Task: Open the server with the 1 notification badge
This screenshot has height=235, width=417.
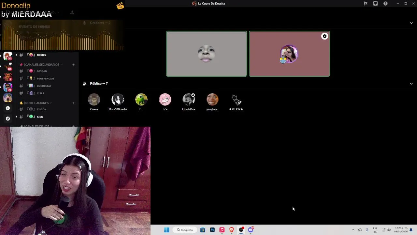Action: point(8,77)
